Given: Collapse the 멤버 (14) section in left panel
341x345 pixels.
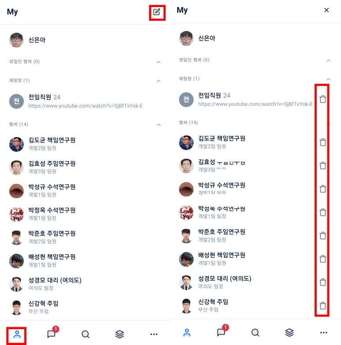Looking at the screenshot, I should [159, 125].
